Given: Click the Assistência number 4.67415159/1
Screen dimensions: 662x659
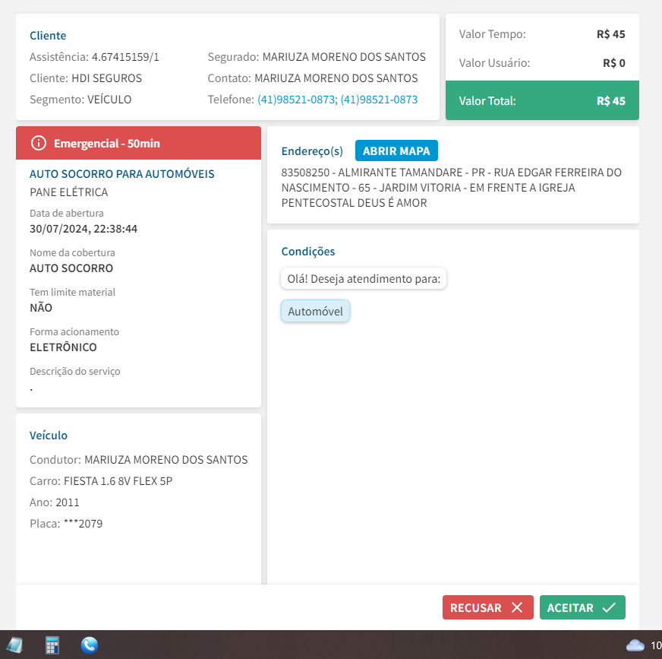Looking at the screenshot, I should point(125,57).
